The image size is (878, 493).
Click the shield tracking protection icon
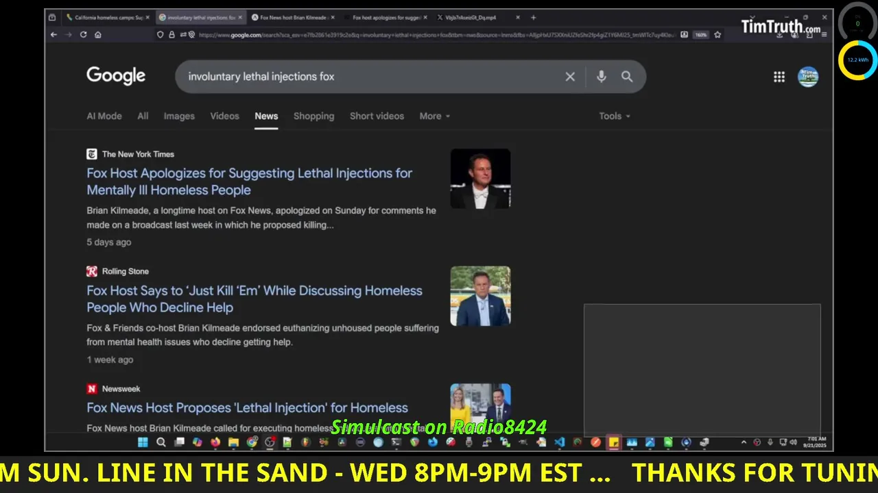160,35
